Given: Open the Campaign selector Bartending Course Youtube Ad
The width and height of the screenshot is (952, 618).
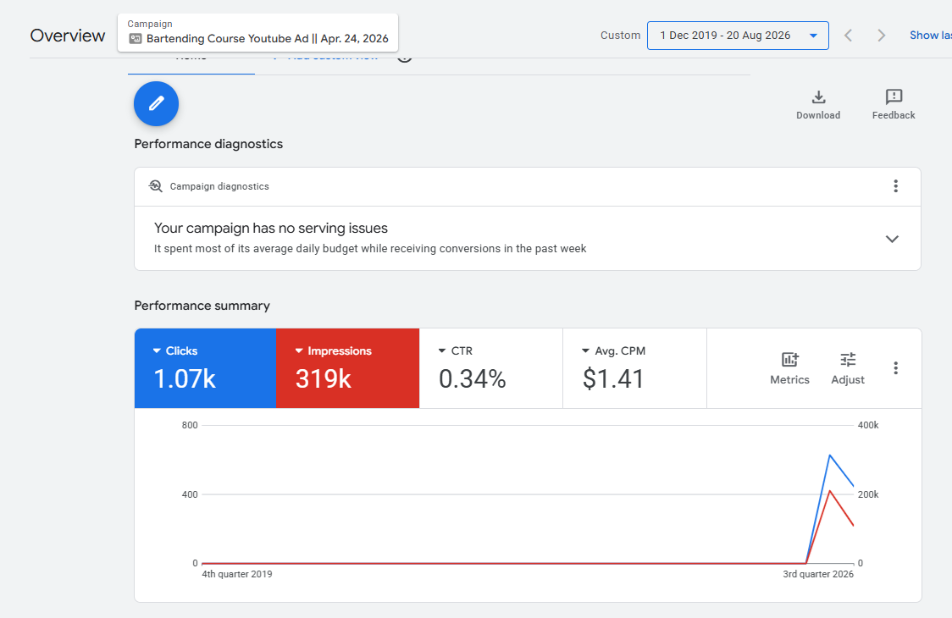Looking at the screenshot, I should click(258, 33).
